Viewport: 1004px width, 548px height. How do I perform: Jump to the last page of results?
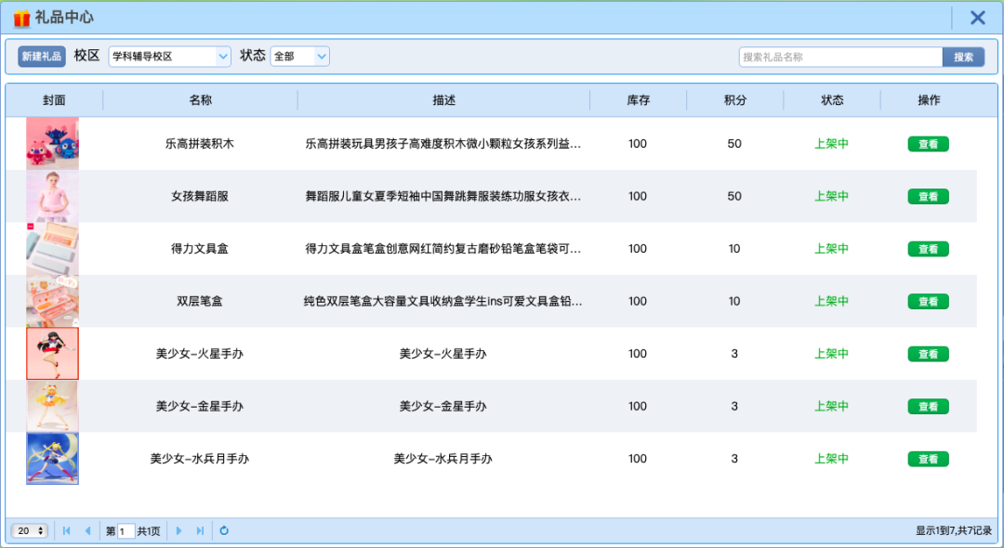(x=201, y=530)
